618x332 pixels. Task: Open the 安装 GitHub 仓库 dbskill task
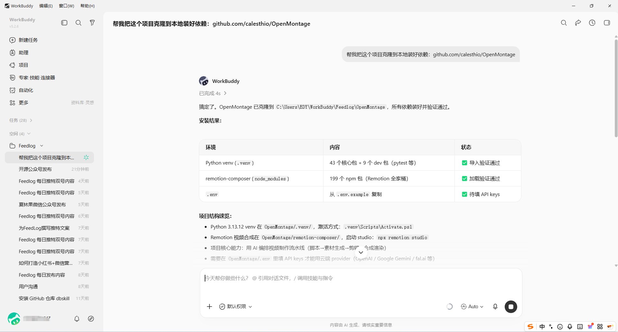(49, 298)
